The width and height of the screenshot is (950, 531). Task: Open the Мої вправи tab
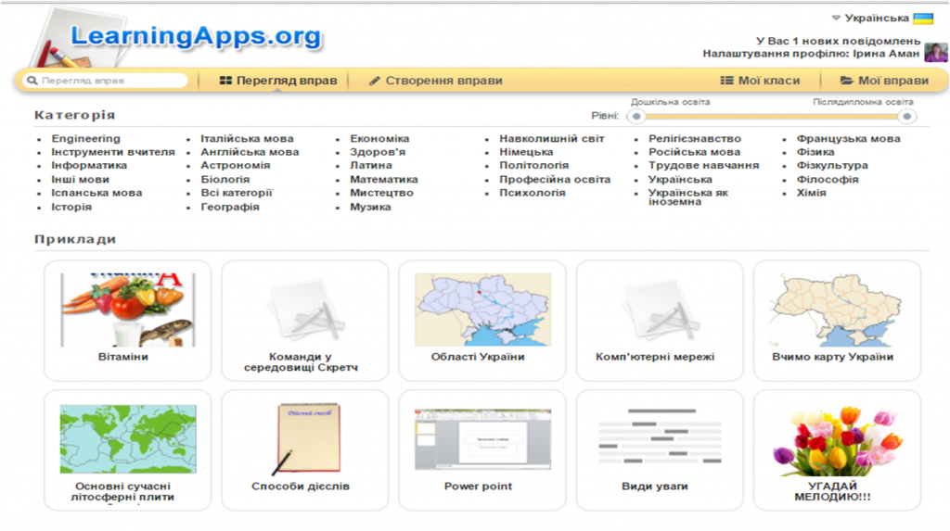coord(884,81)
